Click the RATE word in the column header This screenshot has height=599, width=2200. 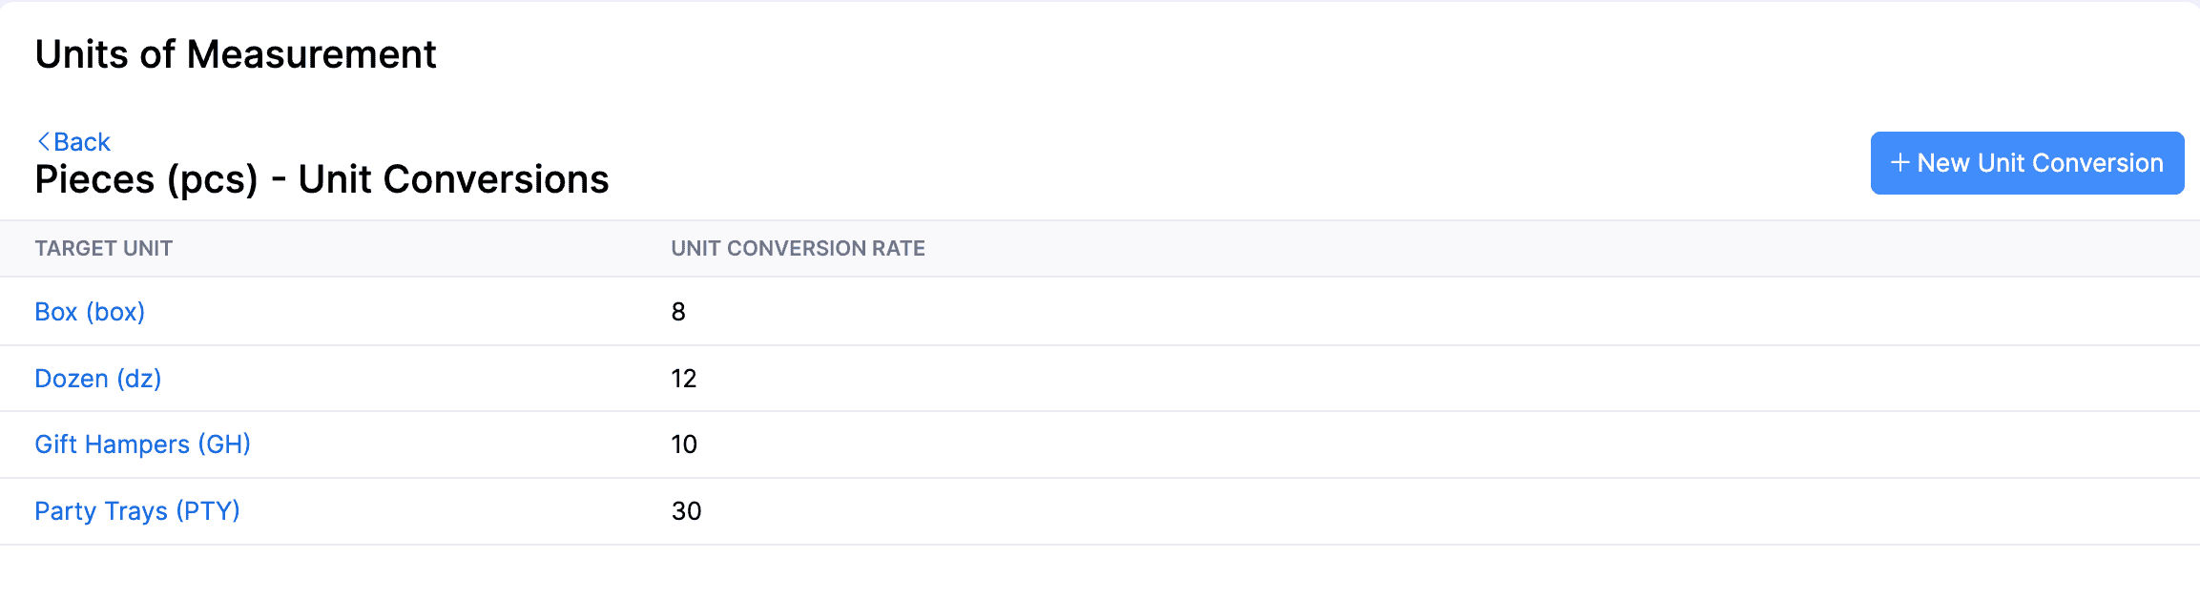pos(898,249)
